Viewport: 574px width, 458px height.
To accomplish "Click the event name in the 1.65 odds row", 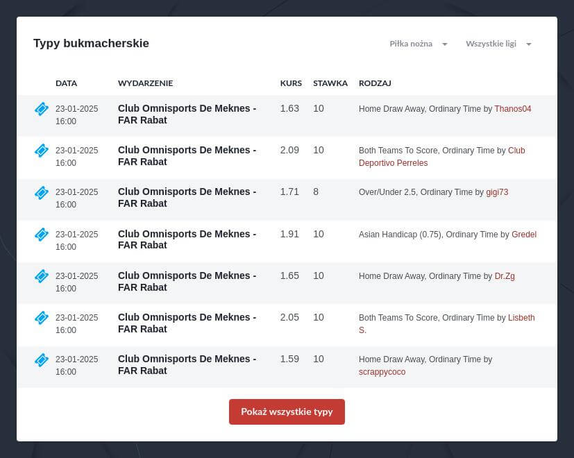I will 187,282.
